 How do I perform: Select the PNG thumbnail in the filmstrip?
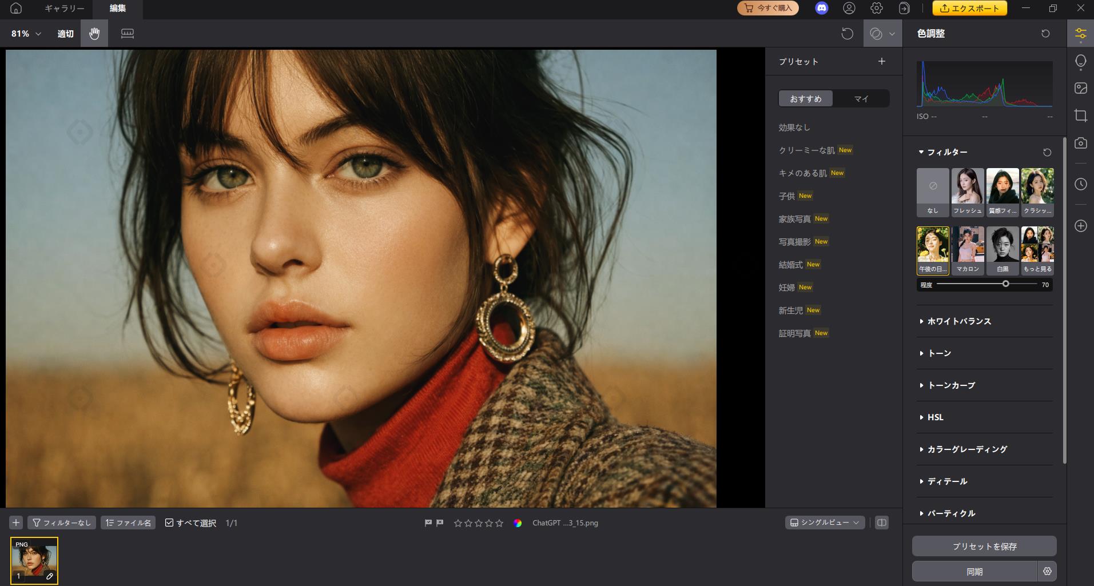tap(34, 560)
